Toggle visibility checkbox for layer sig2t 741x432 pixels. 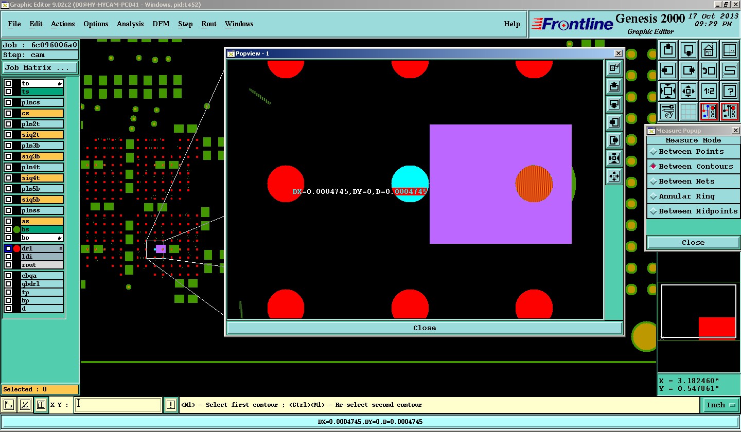[8, 135]
